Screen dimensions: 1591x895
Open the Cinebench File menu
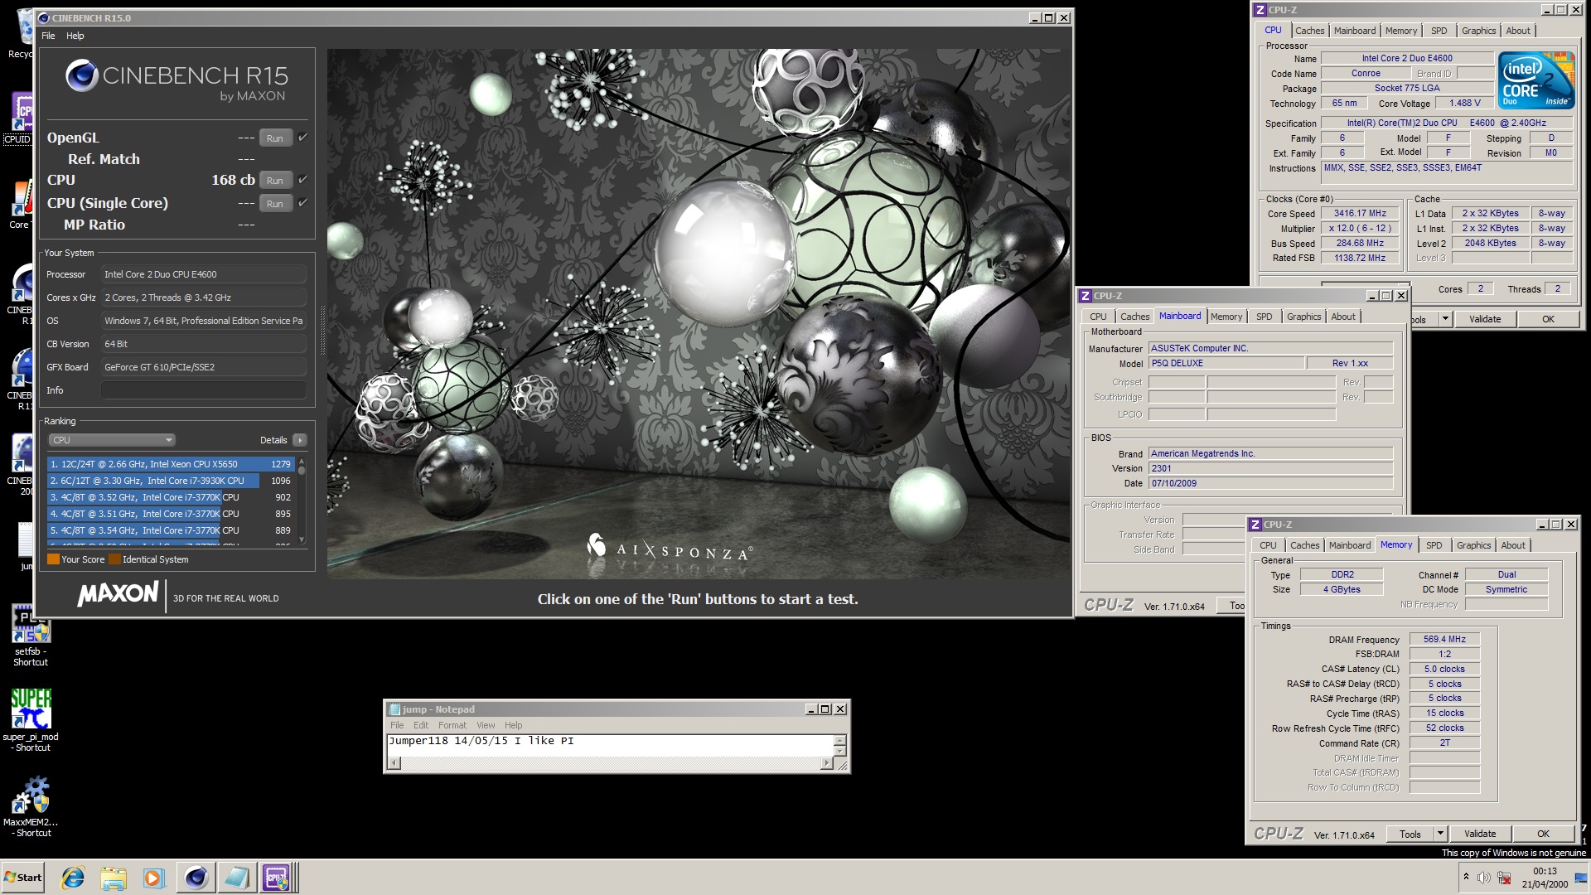[48, 36]
